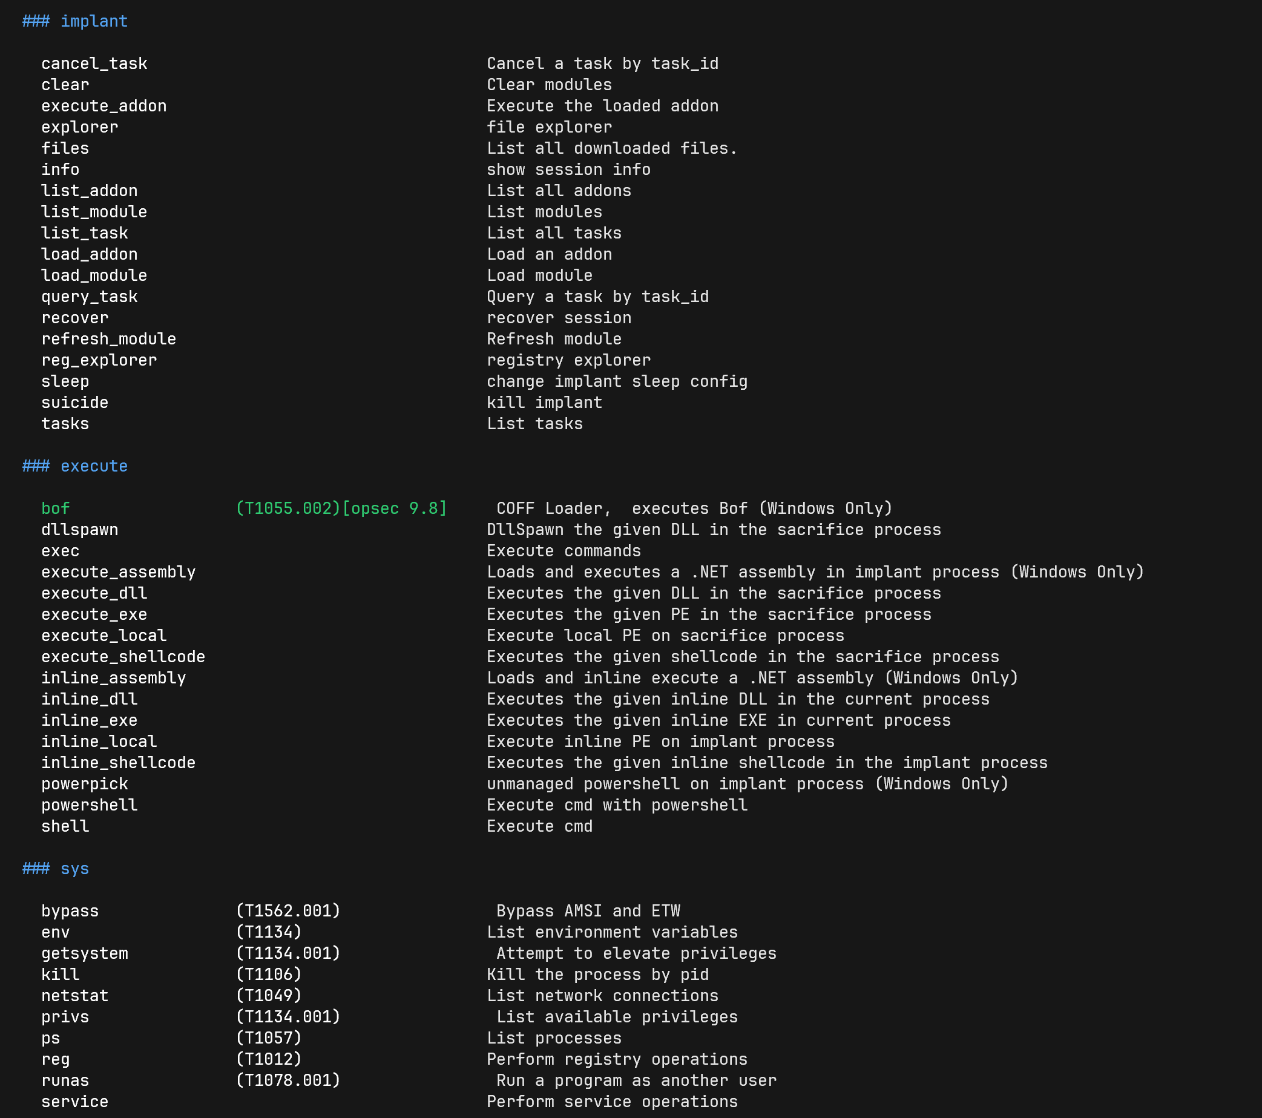
Task: Click the implant section heading
Action: click(x=74, y=21)
